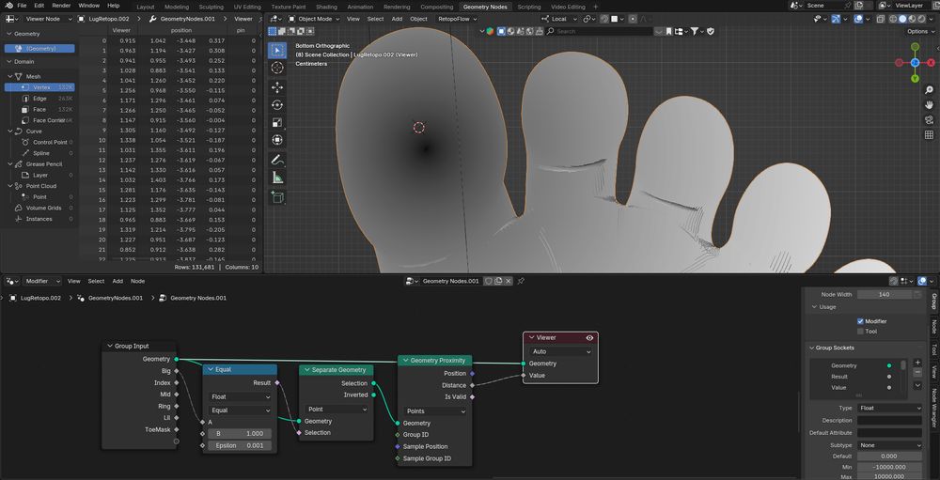This screenshot has width=940, height=480.
Task: Enable the Tool usage checkbox
Action: tap(860, 331)
